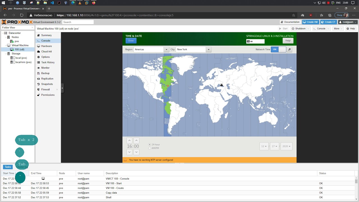This screenshot has height=202, width=359.
Task: Collapse the Nodes tree branch
Action: [6, 37]
